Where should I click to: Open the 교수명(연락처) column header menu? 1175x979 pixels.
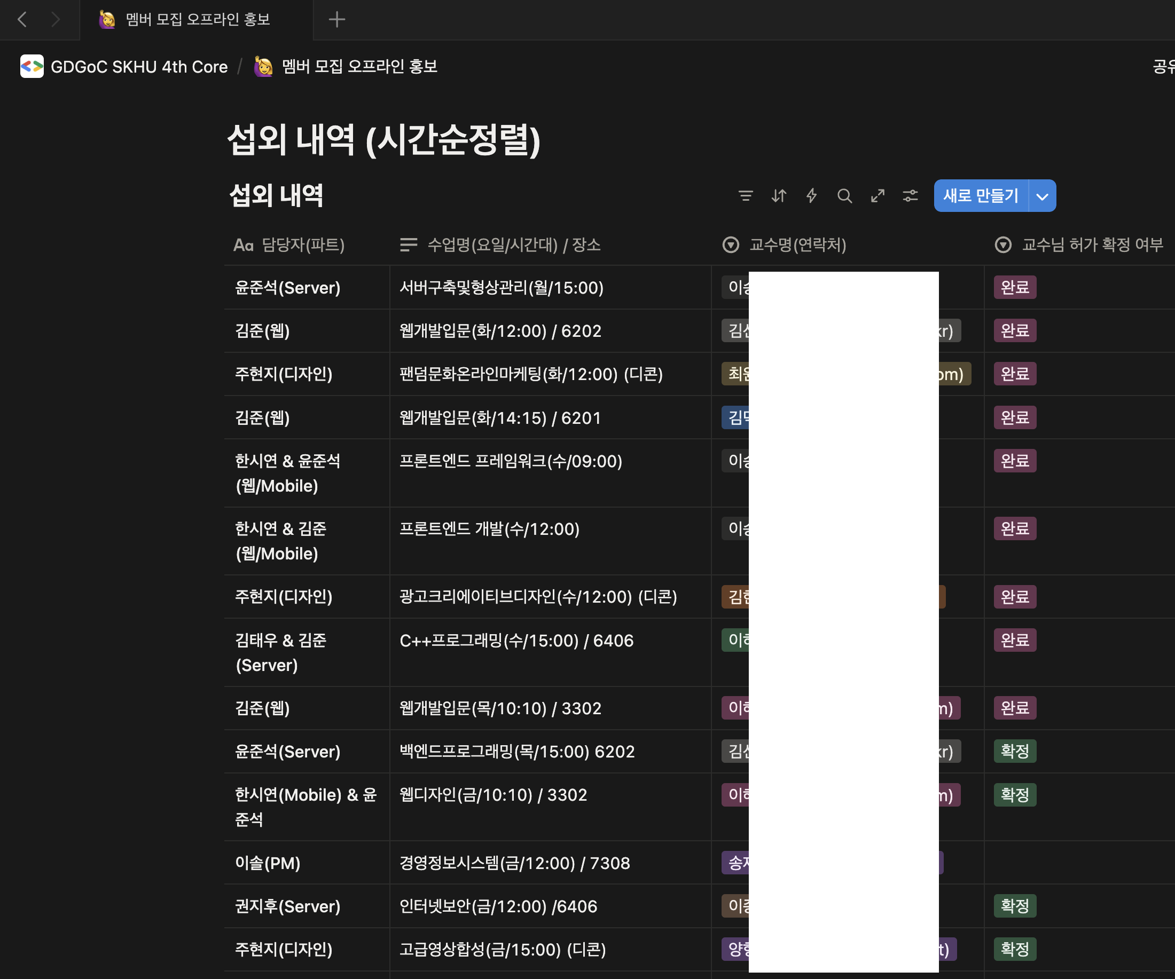pos(797,245)
